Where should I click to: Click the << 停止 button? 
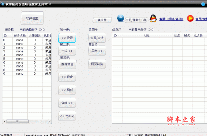[67, 77]
